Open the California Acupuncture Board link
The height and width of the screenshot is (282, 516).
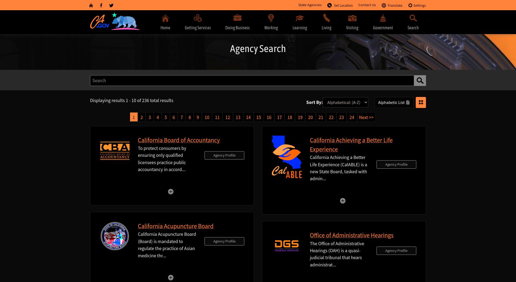tap(175, 226)
